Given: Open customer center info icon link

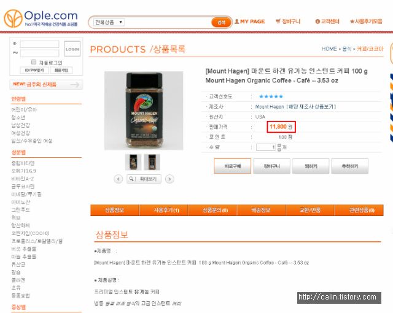Looking at the screenshot, I should tap(327, 21).
